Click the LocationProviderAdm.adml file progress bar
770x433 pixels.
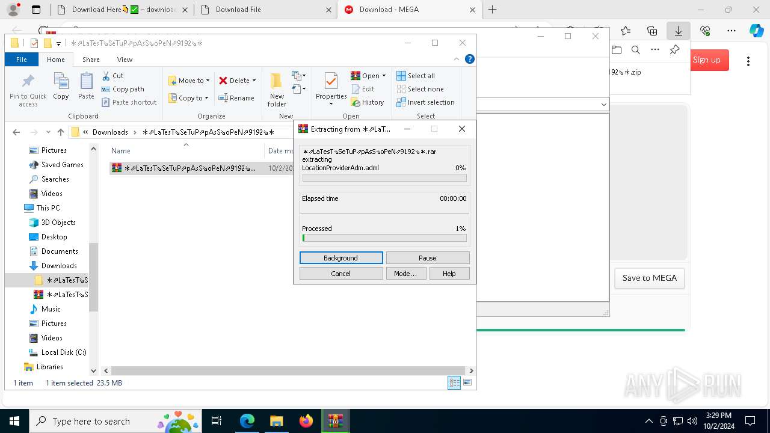click(384, 178)
